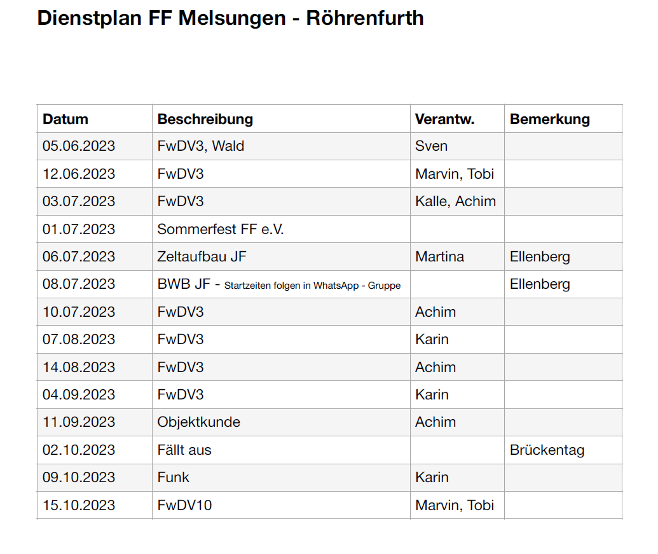Click the Bemerkung column header
658x554 pixels.
(x=563, y=119)
